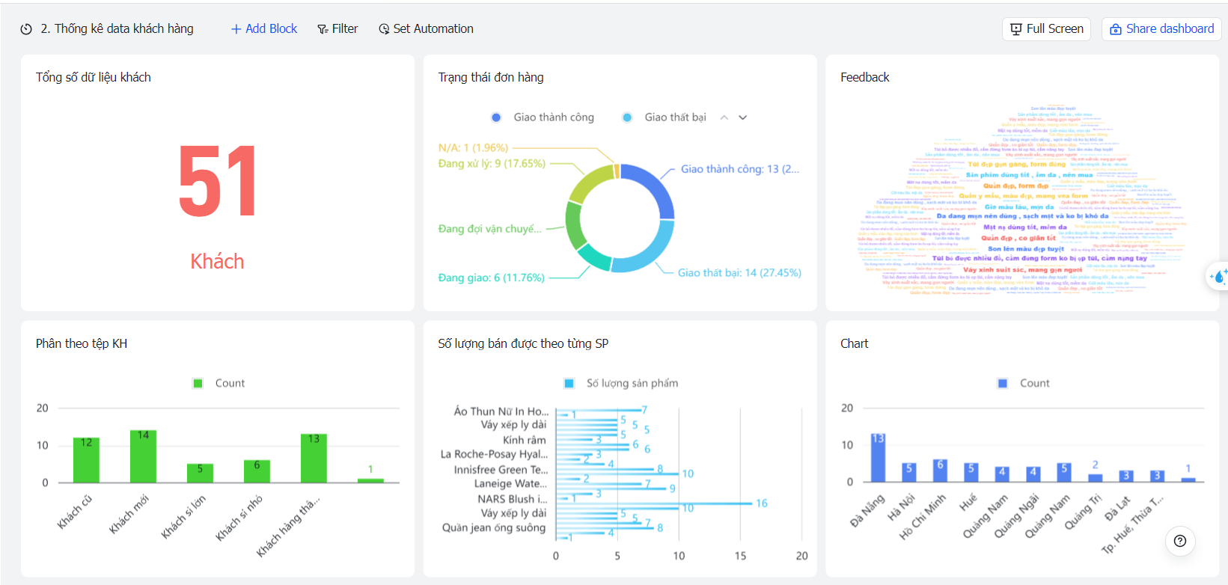This screenshot has height=585, width=1228.
Task: Click light blue 'Số lượng sản phẩm' legend square
Action: click(x=569, y=383)
